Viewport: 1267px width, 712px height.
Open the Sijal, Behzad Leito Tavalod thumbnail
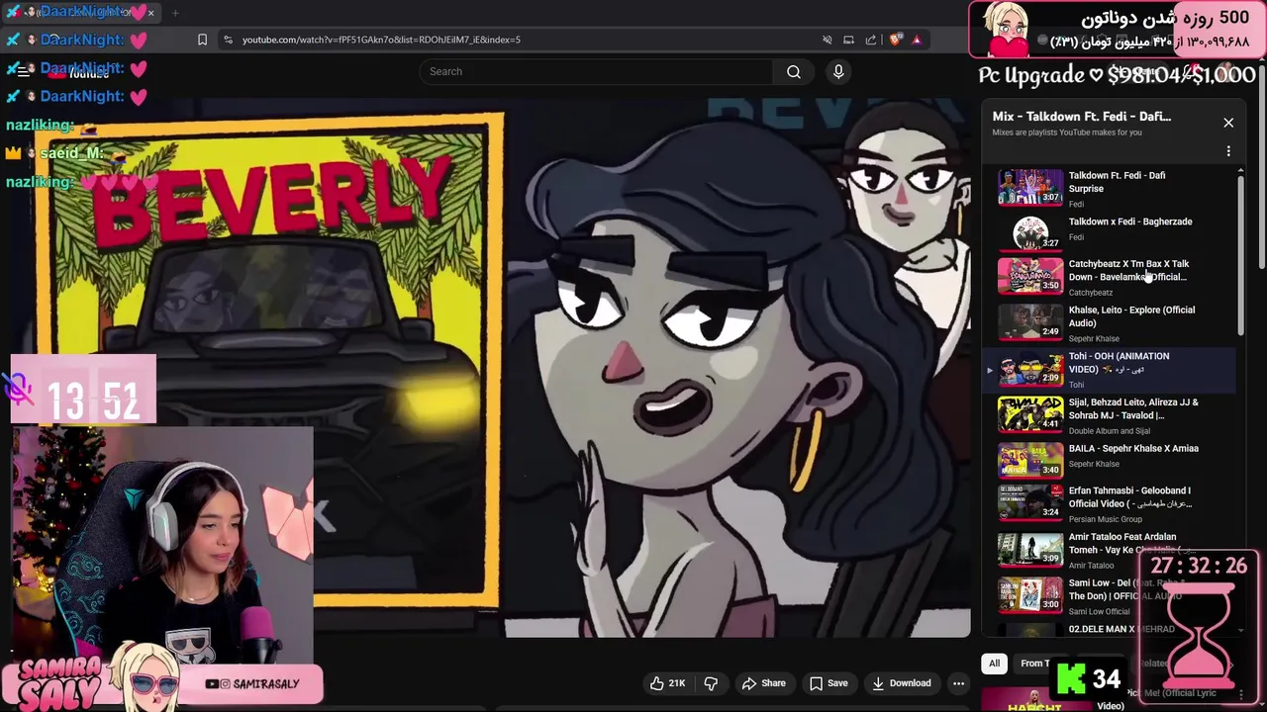coord(1029,413)
